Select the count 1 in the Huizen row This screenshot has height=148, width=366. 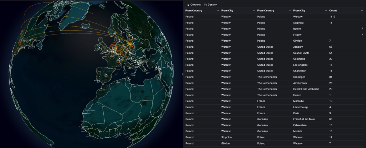click(330, 95)
